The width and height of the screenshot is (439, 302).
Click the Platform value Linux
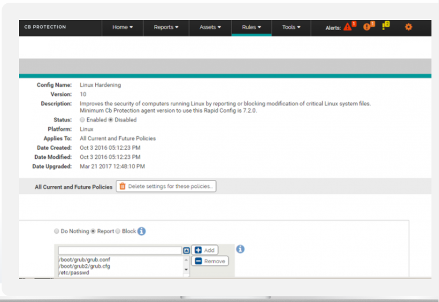pyautogui.click(x=87, y=129)
